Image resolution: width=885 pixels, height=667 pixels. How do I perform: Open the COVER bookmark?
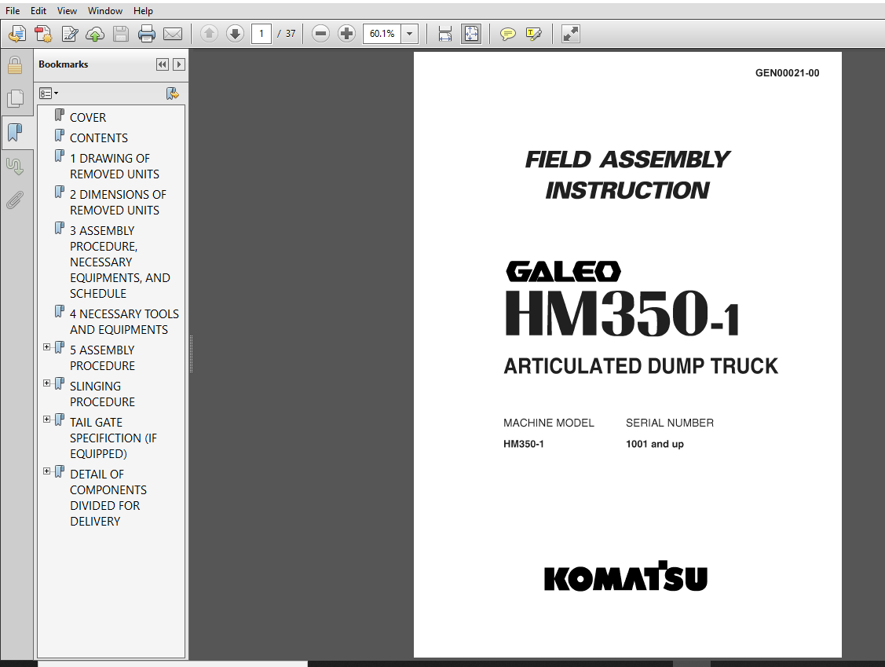(87, 118)
